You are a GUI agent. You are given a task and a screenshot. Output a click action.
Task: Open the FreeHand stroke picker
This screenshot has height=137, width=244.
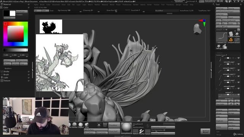click(141, 132)
